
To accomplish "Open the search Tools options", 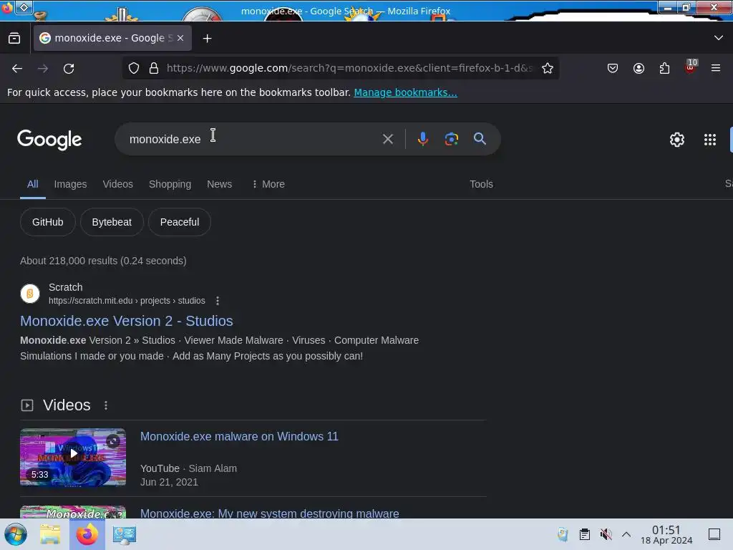I will click(481, 184).
